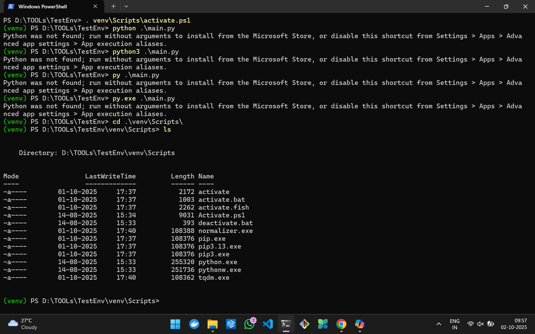
Task: Open the Copilot app from the taskbar
Action: [x=359, y=324]
